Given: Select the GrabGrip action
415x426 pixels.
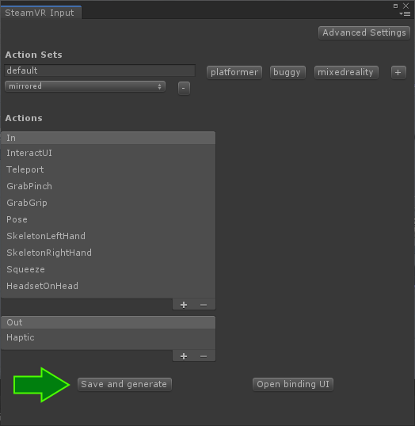Looking at the screenshot, I should point(109,203).
